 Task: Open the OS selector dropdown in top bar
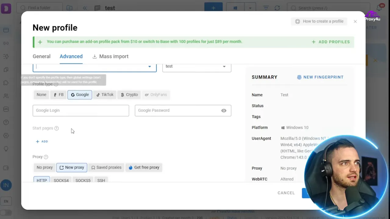click(250, 8)
